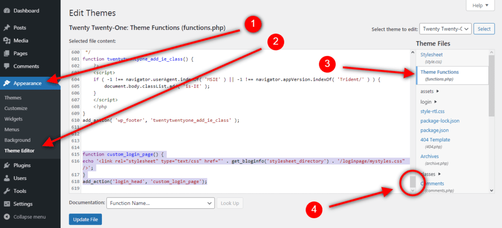Screen dimensions: 502x228
Task: Select the Appearance menu label
Action: pos(27,83)
